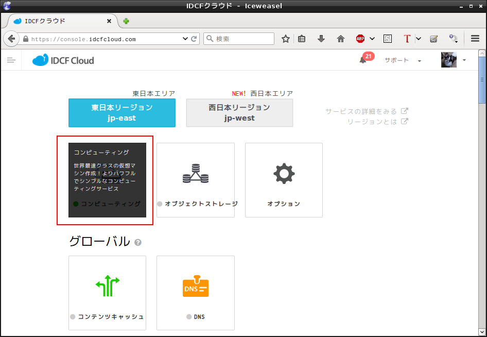Image resolution: width=487 pixels, height=337 pixels.
Task: Open the downloads arrow icon
Action: tap(321, 39)
